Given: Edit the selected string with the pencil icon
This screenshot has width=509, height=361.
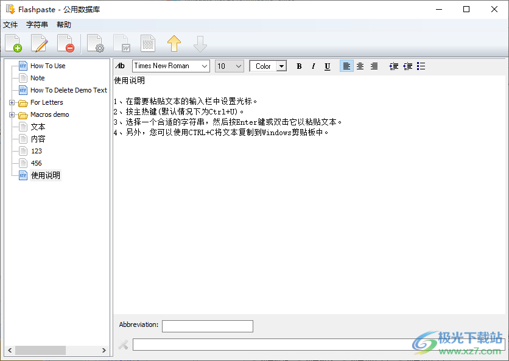Looking at the screenshot, I should point(38,43).
